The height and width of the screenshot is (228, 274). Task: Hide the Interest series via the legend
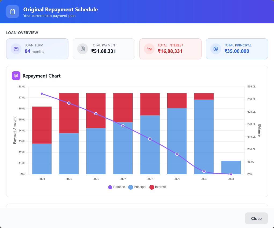pos(158,187)
